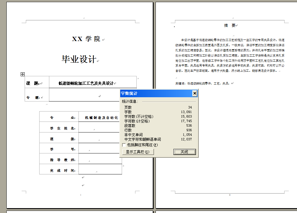Click the 机械制造及自动化 cell
Image resolution: width=297 pixels, height=213 pixels.
pos(100,116)
